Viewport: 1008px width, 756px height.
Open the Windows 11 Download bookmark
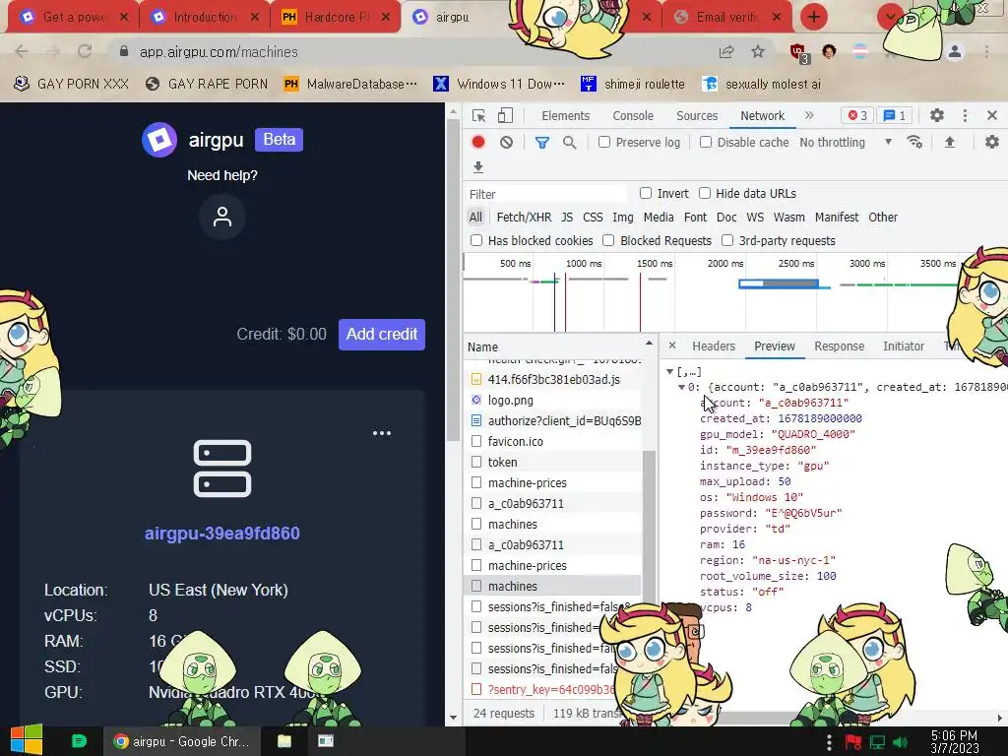click(x=499, y=84)
